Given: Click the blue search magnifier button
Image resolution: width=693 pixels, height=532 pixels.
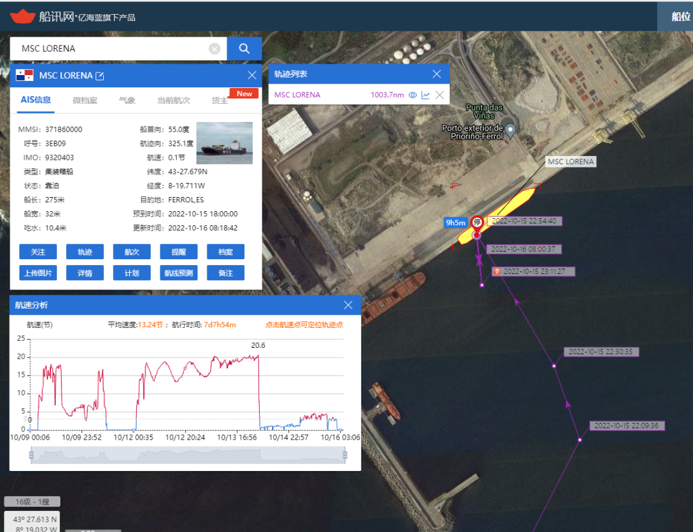Looking at the screenshot, I should tap(244, 49).
